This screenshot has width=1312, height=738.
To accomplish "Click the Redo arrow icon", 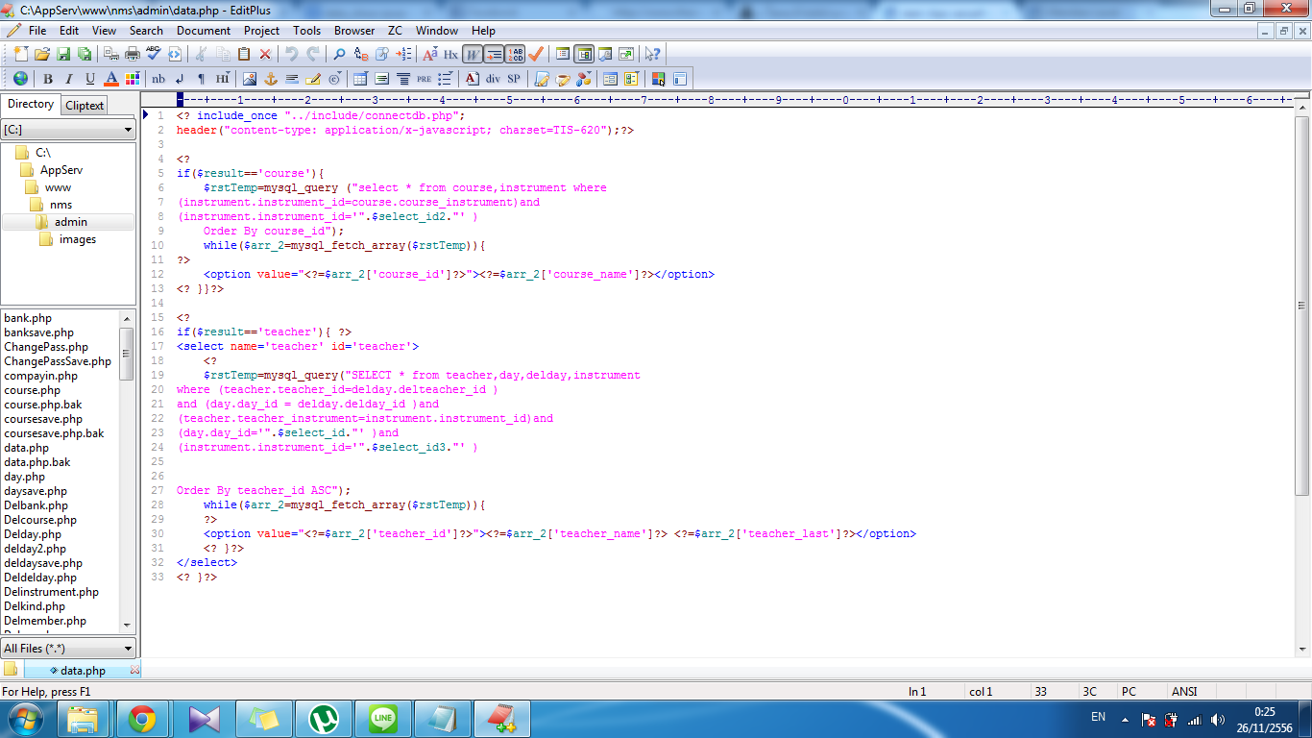I will [313, 54].
